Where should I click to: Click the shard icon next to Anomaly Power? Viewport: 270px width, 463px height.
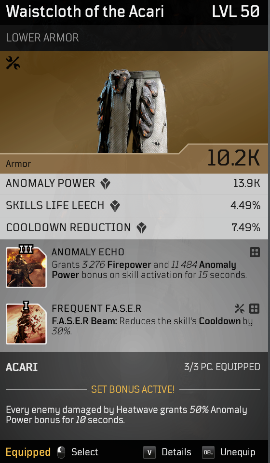coord(105,184)
